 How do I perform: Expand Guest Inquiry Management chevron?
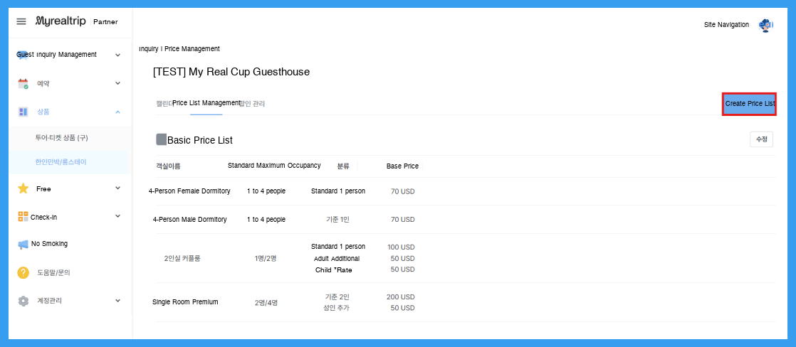coord(117,55)
